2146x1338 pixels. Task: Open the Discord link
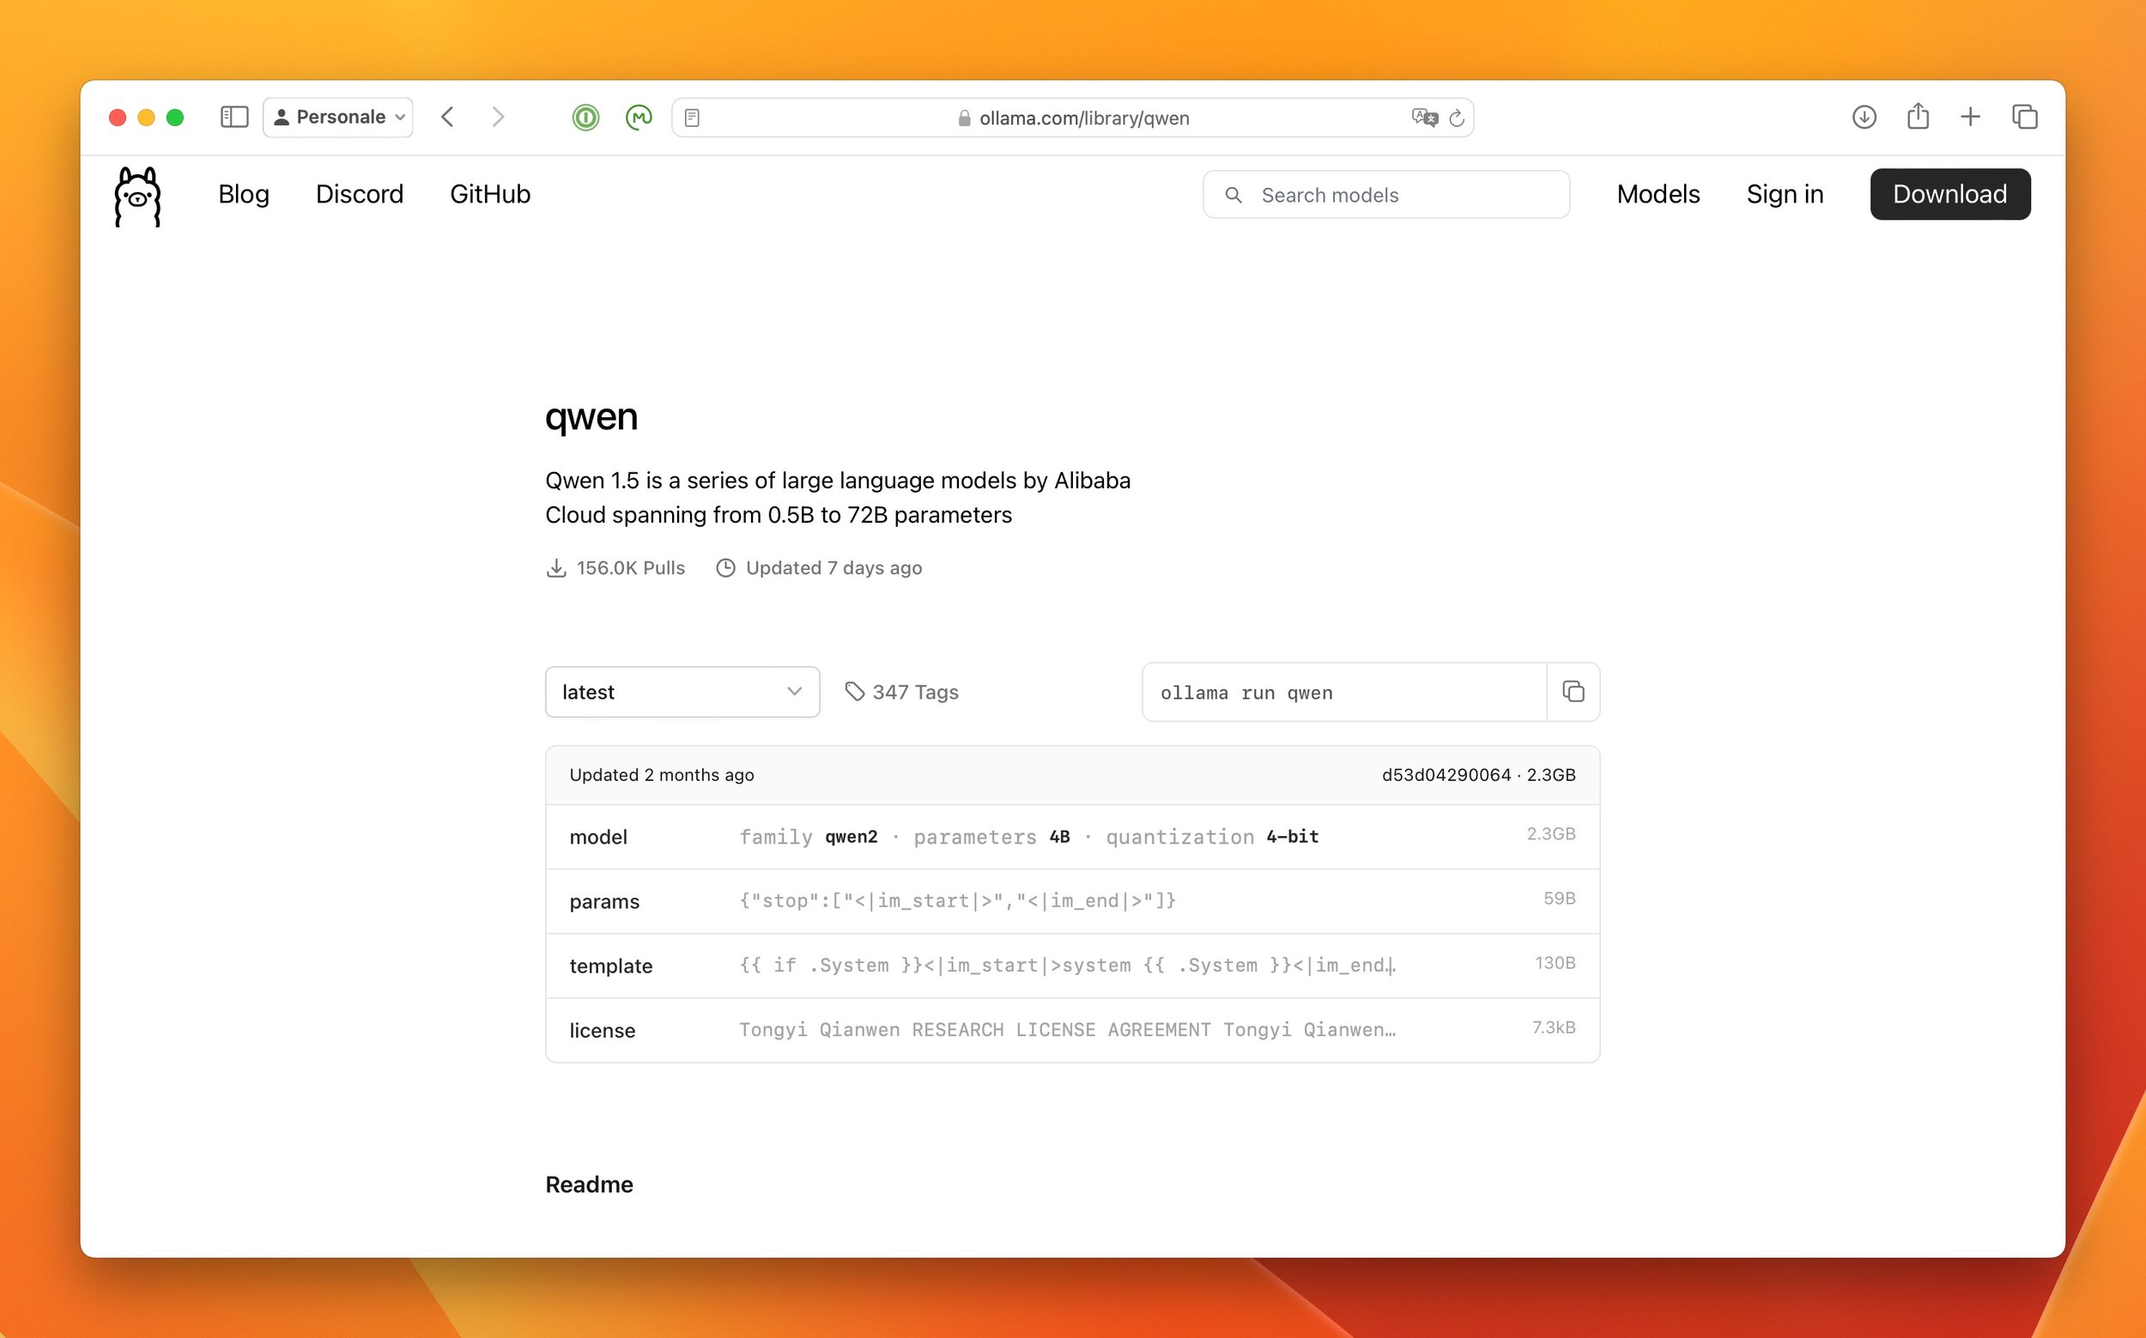pos(360,194)
